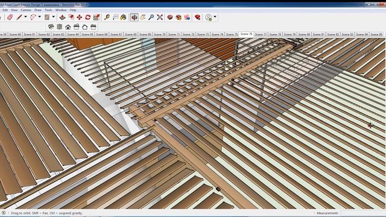The height and width of the screenshot is (217, 386).
Task: Open the Help menu
Action: tap(73, 10)
